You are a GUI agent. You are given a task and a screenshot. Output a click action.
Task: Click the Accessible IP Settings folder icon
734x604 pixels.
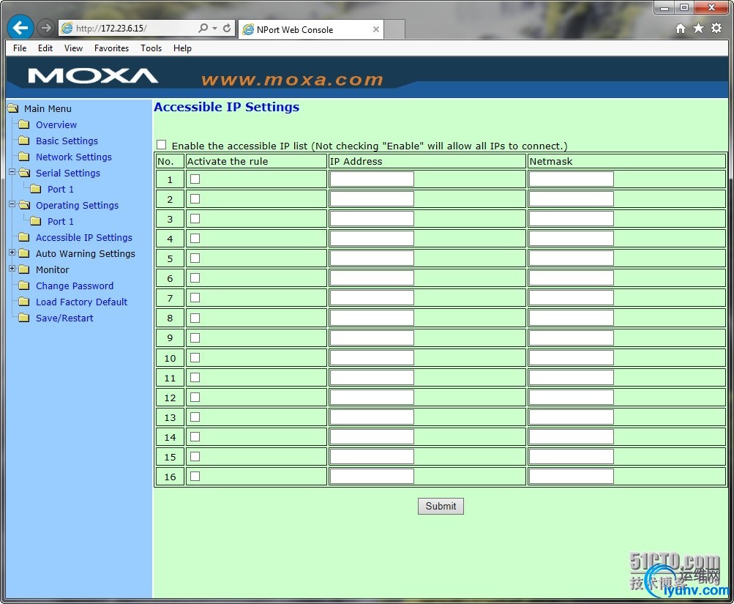pos(24,237)
